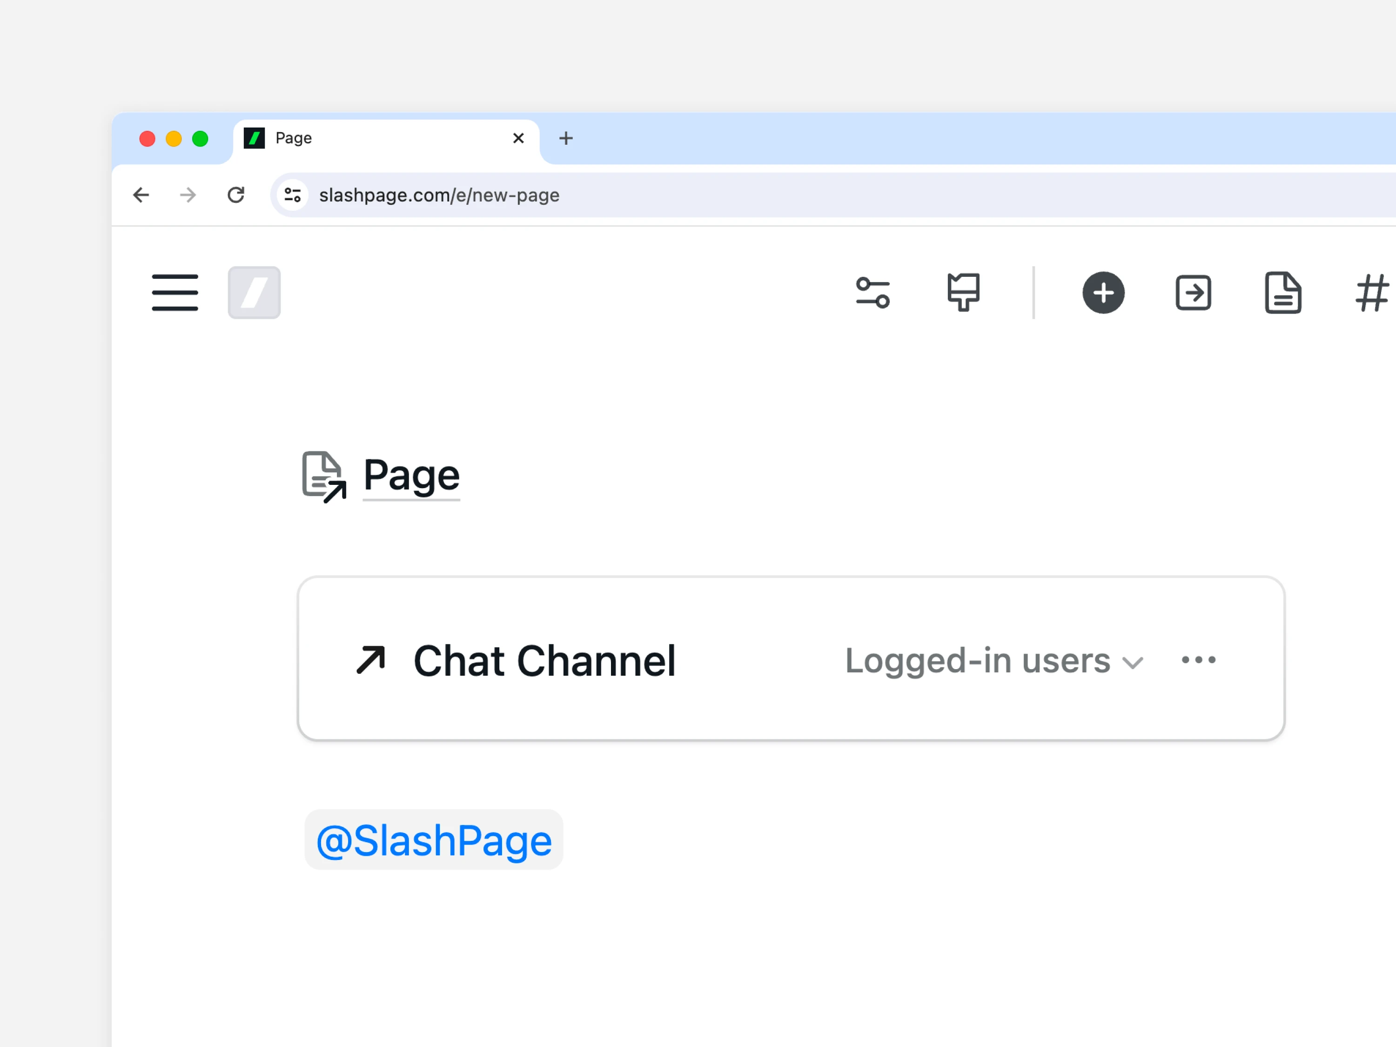
Task: Click the arrow-in-box login icon
Action: (1193, 292)
